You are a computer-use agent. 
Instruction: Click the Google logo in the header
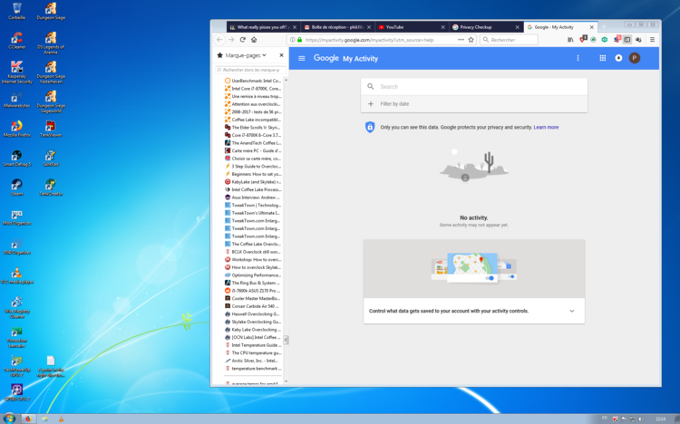tap(326, 58)
